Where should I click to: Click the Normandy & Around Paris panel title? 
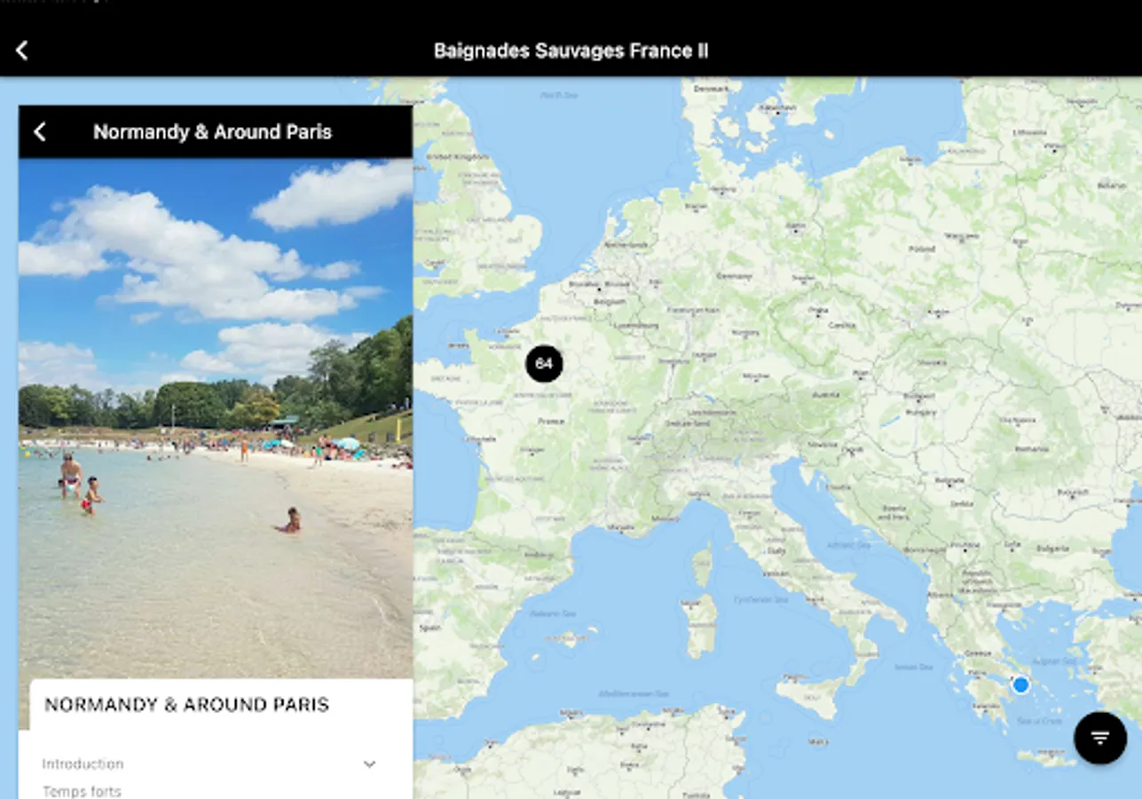click(x=212, y=132)
